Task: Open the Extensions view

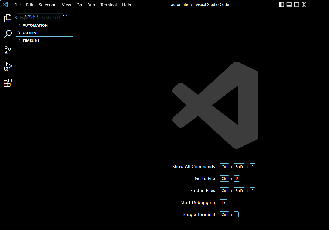Action: (8, 83)
